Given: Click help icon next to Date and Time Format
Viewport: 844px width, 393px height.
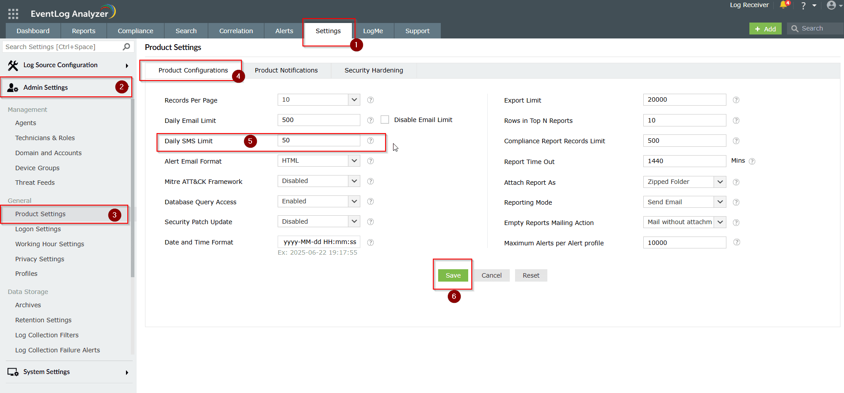Looking at the screenshot, I should coord(370,242).
